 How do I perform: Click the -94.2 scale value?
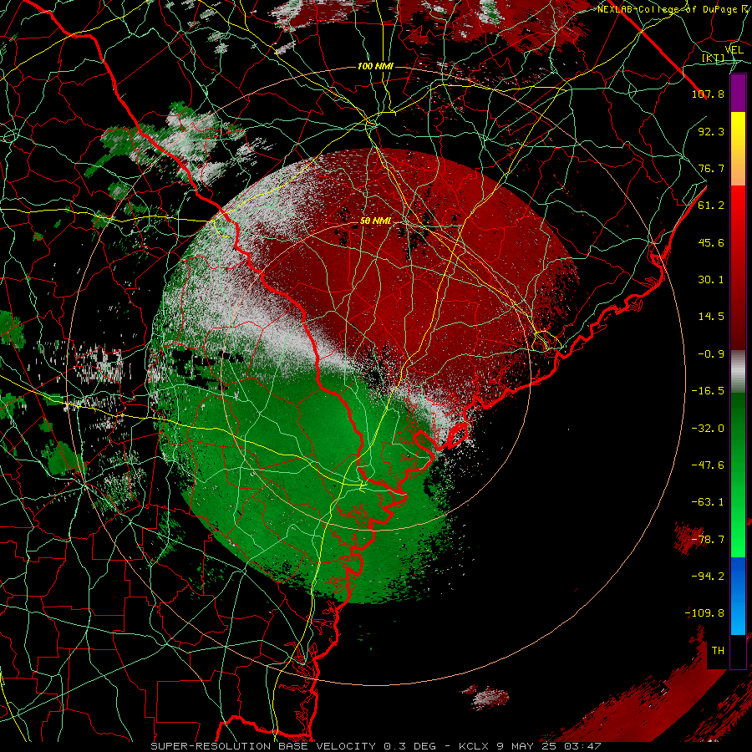point(708,577)
